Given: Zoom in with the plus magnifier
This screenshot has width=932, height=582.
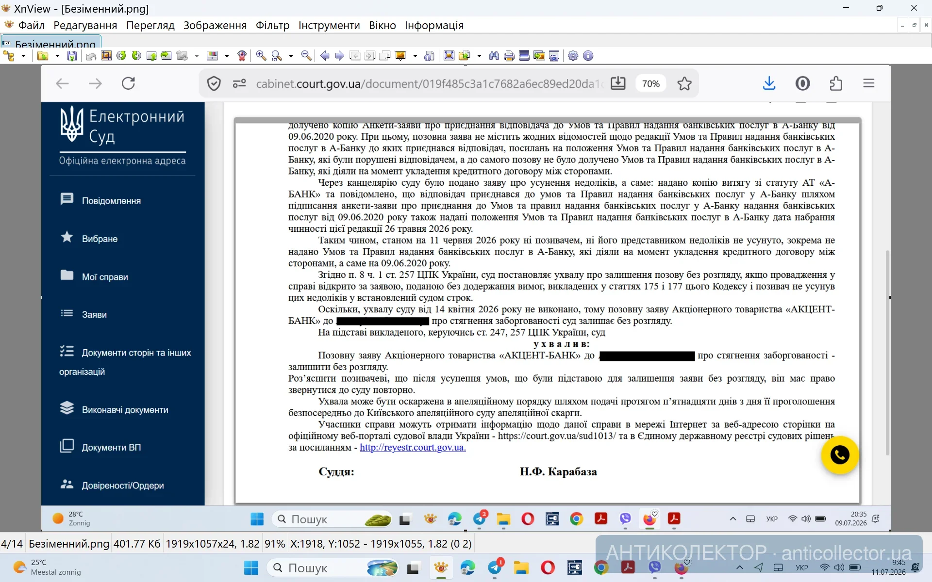Looking at the screenshot, I should pyautogui.click(x=261, y=56).
